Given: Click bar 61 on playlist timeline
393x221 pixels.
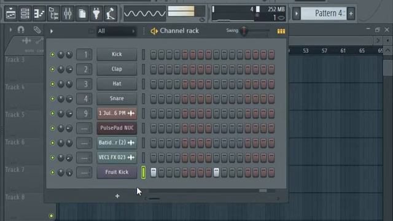Looking at the screenshot, I should [x=343, y=50].
